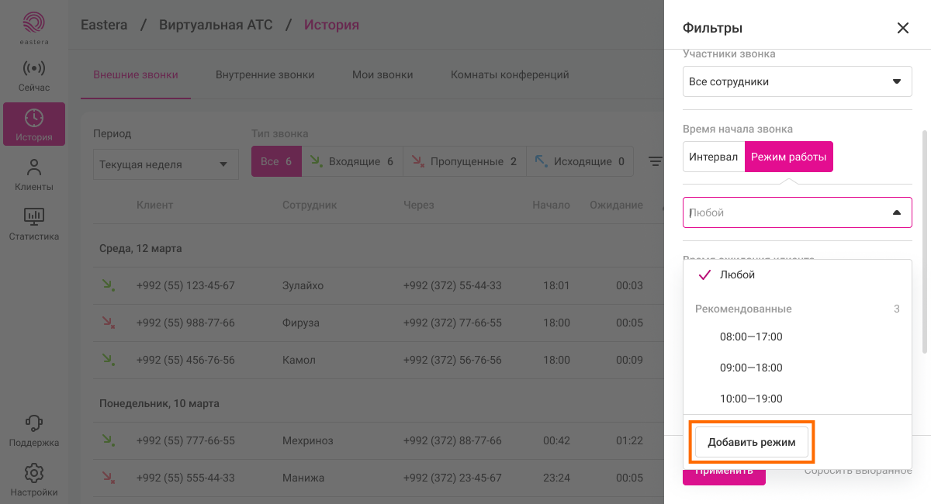Collapse the Любой work-mode dropdown
The height and width of the screenshot is (504, 931).
[x=896, y=212]
